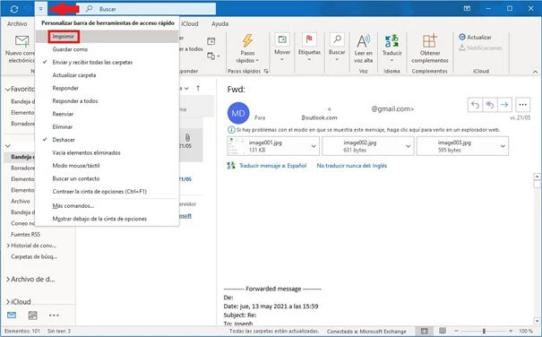The height and width of the screenshot is (337, 542).
Task: Enable Modo mouse/táctil option
Action: 108,166
